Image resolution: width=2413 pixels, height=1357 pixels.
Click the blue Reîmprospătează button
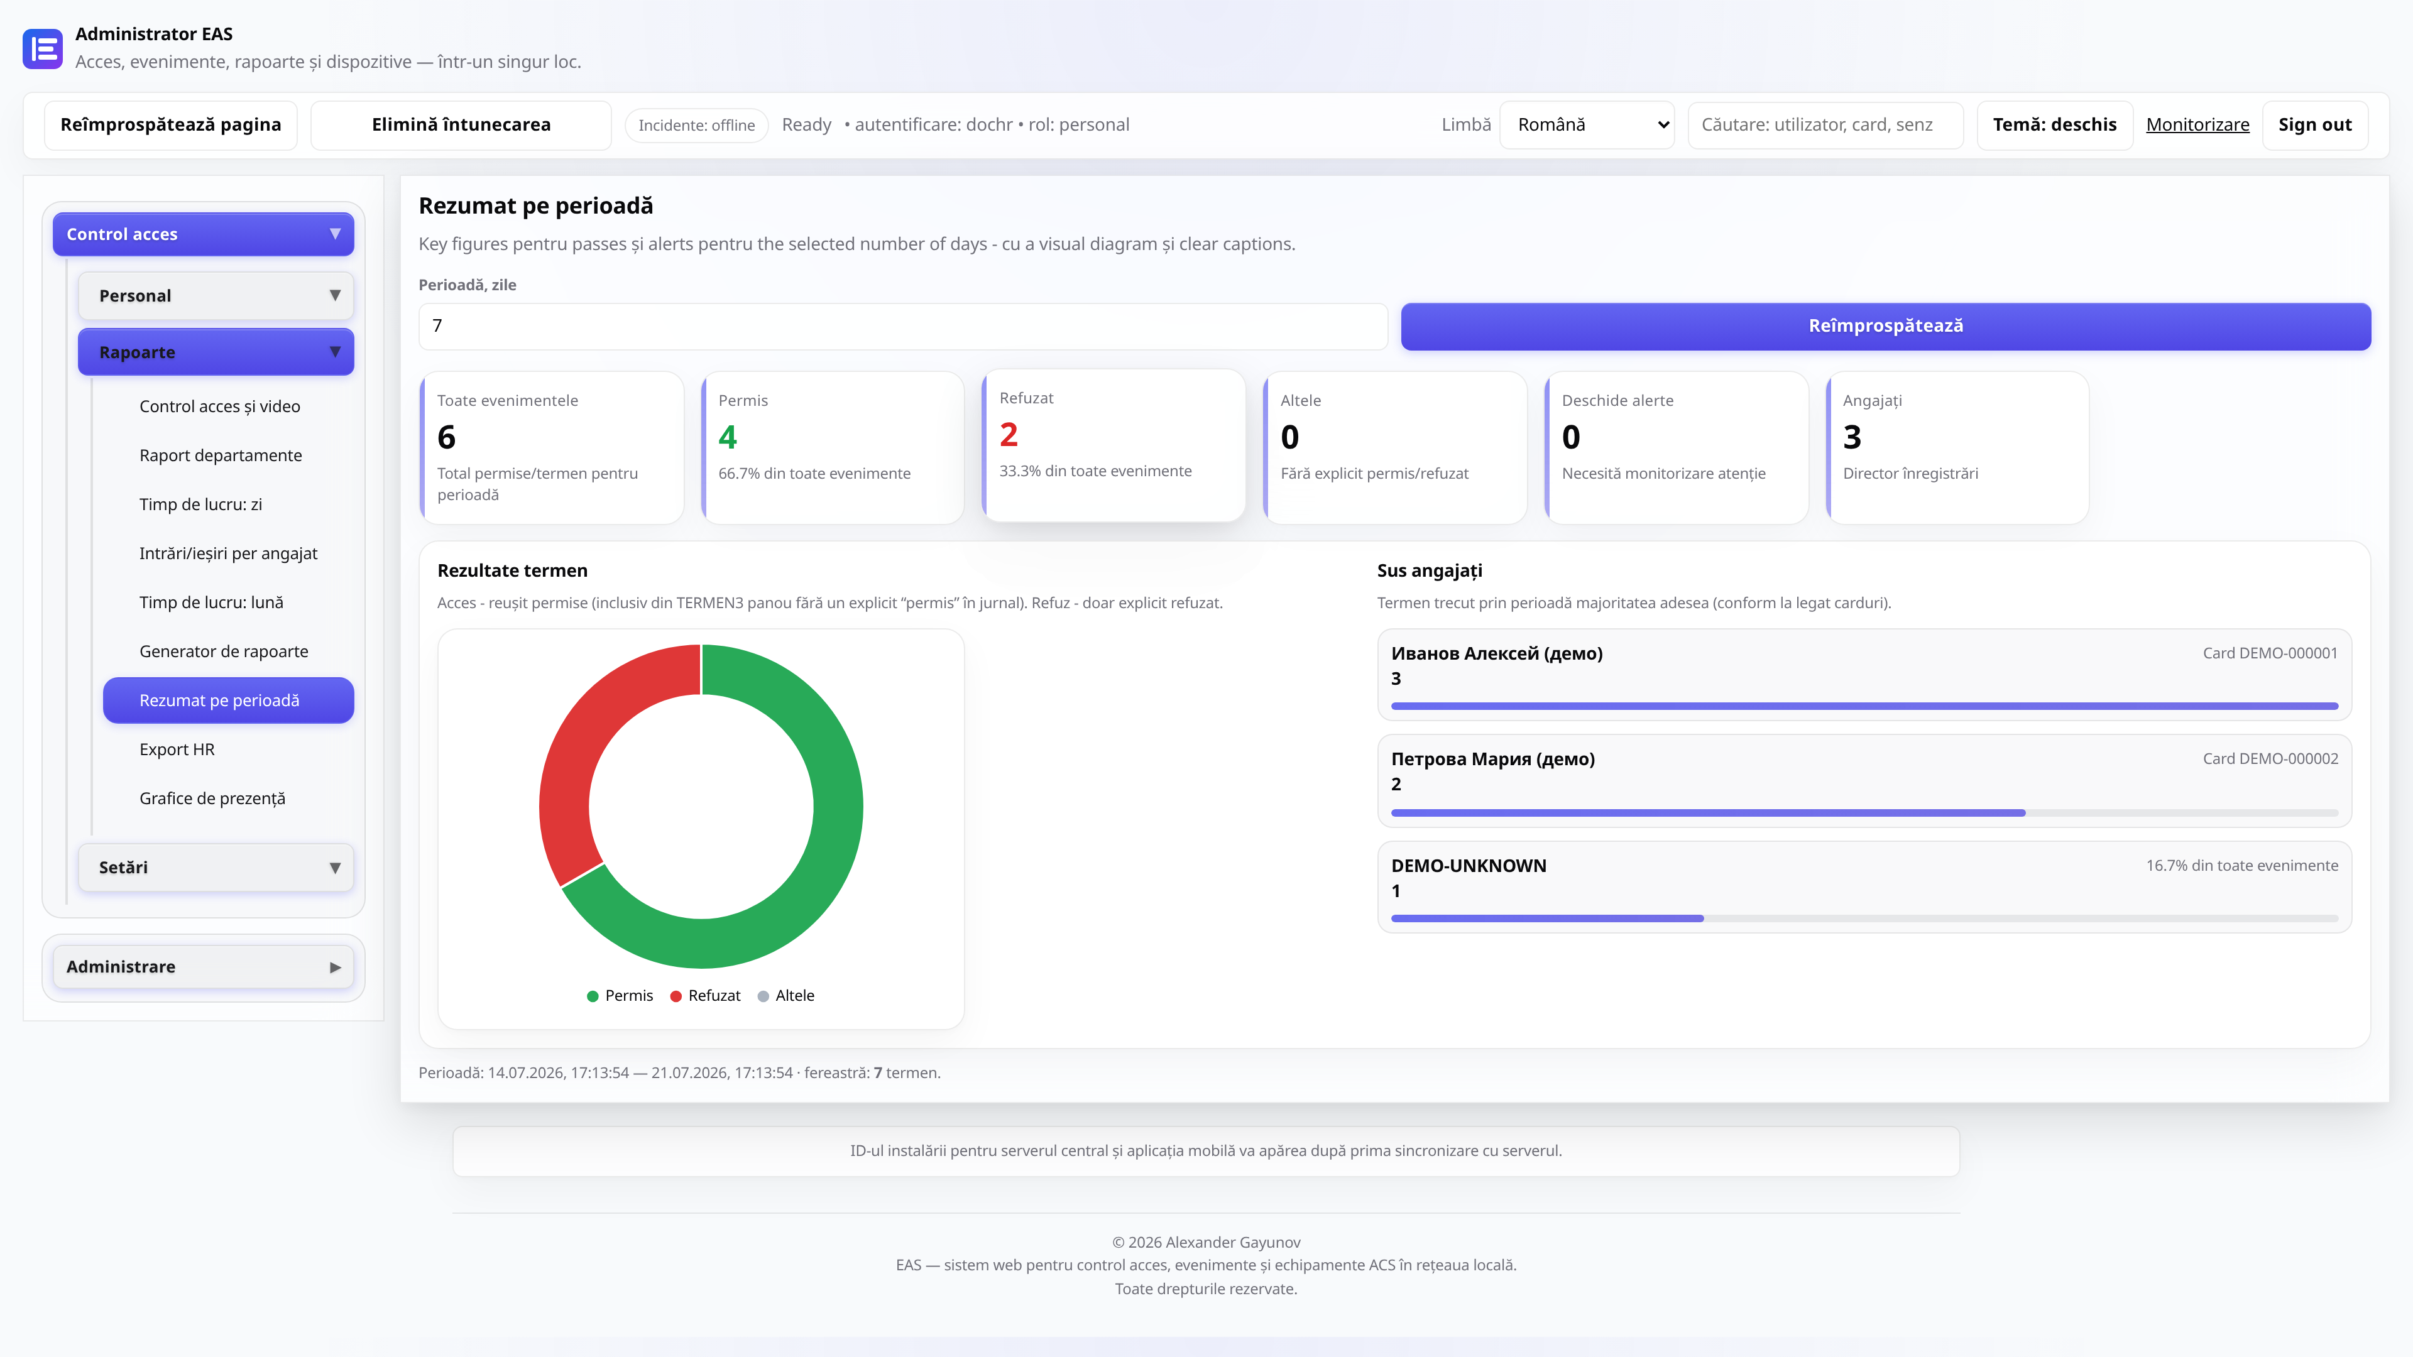tap(1886, 326)
